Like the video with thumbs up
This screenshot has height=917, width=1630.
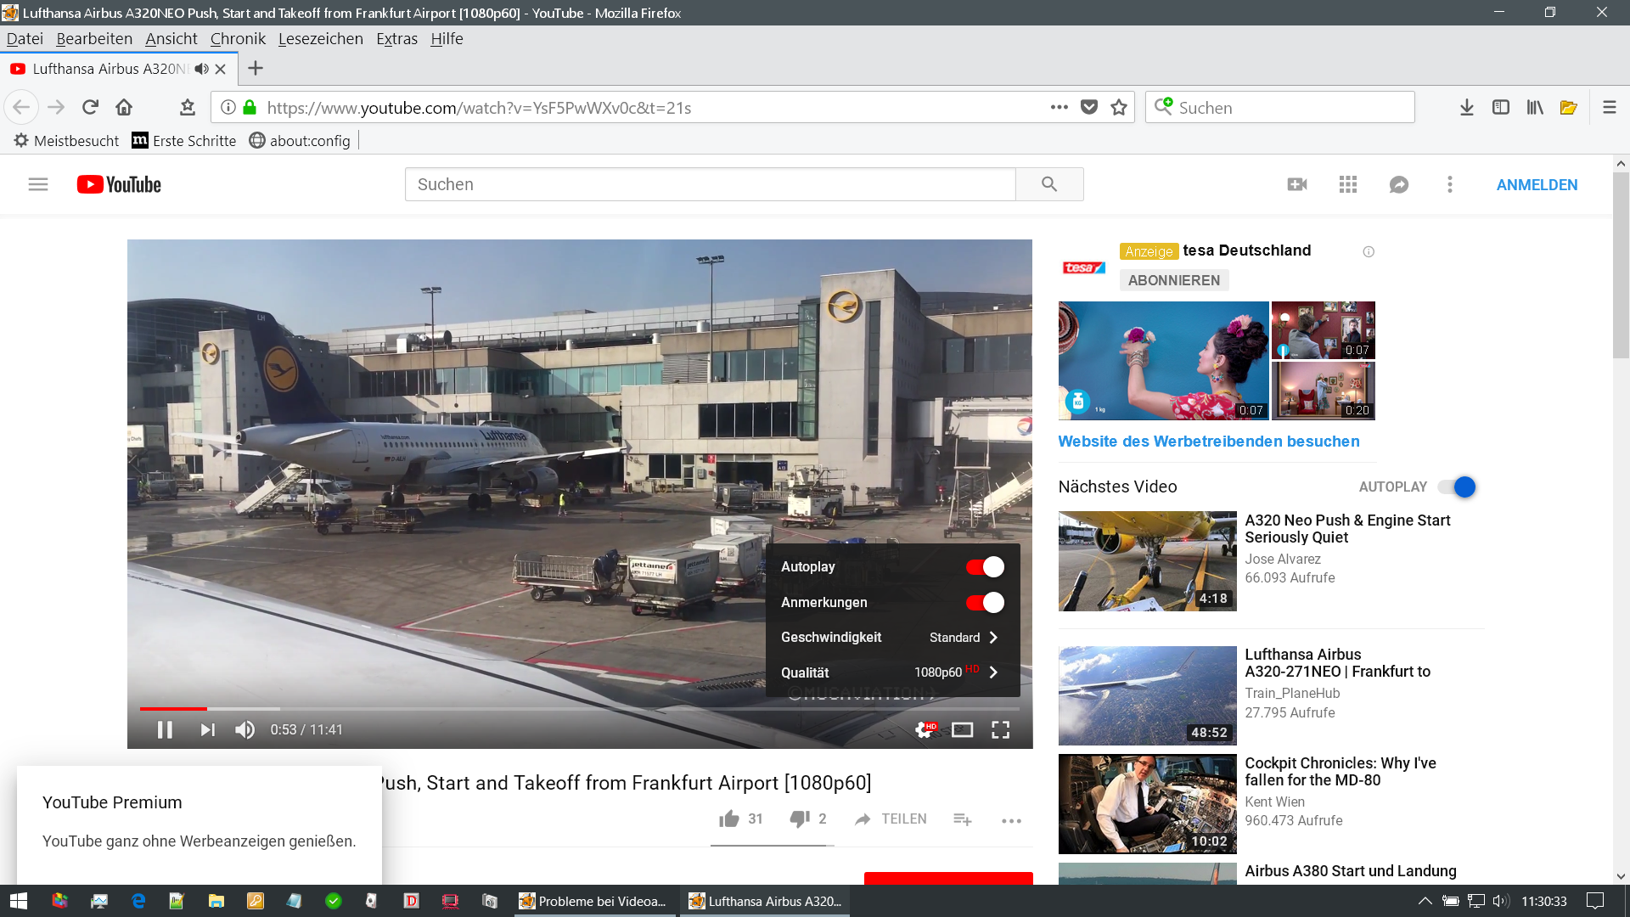tap(729, 819)
